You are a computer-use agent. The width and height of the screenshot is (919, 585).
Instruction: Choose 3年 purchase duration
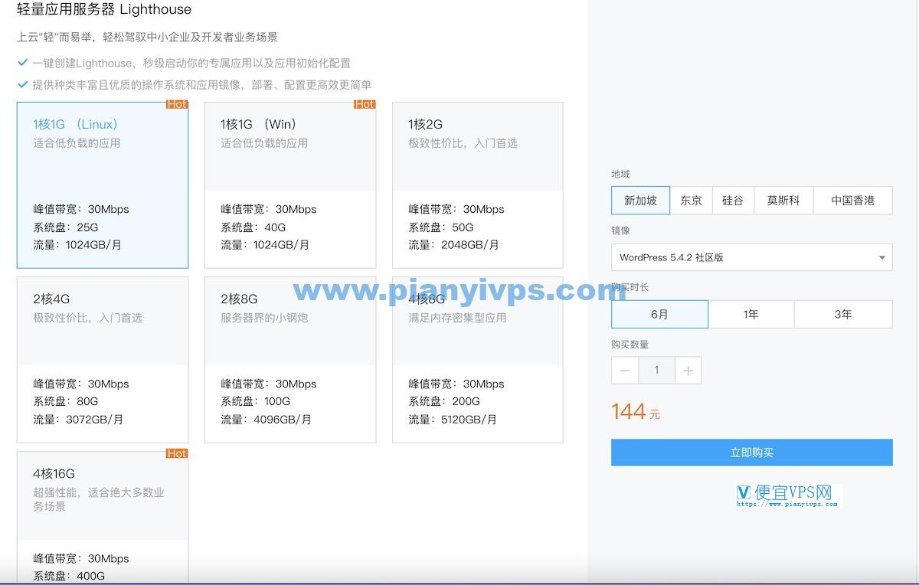843,314
